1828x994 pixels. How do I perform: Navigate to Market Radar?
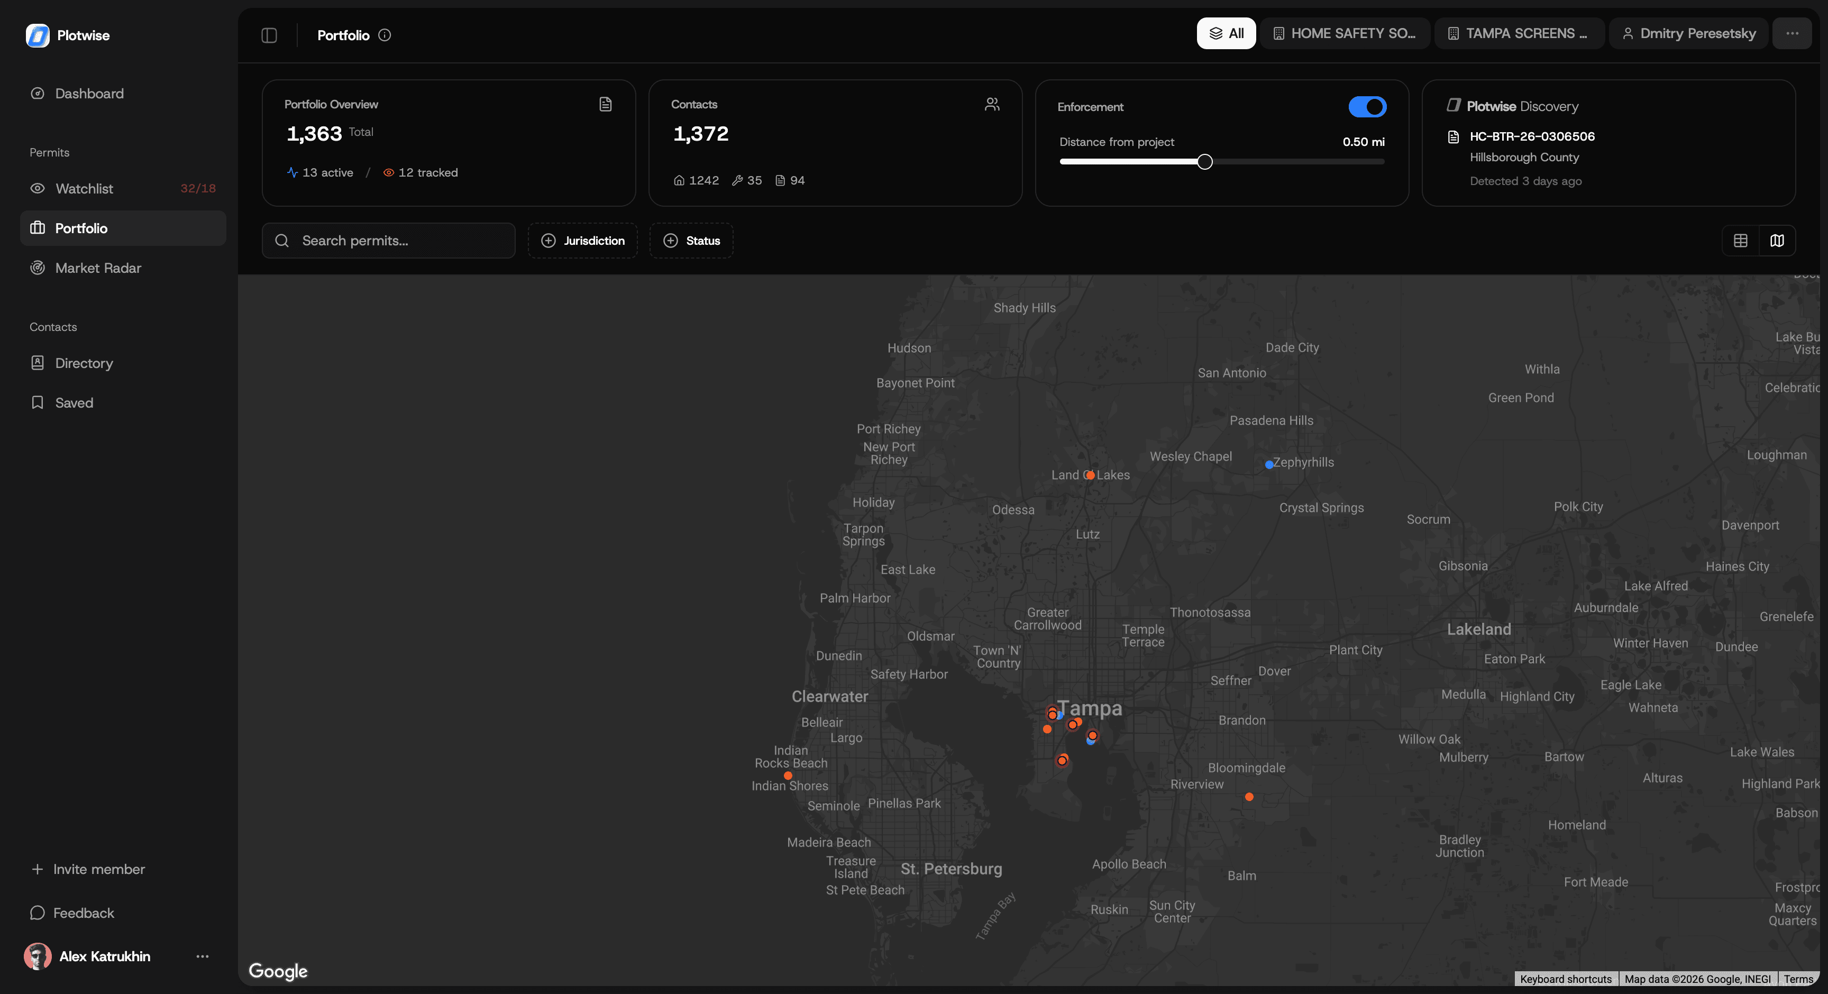tap(98, 268)
